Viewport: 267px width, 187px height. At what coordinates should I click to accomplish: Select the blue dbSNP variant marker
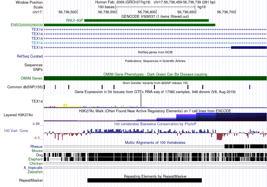click(x=250, y=87)
